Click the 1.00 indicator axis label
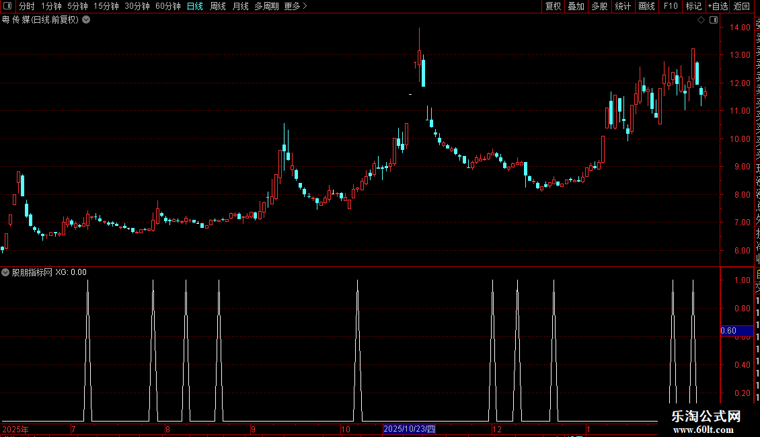760x437 pixels. 742,280
